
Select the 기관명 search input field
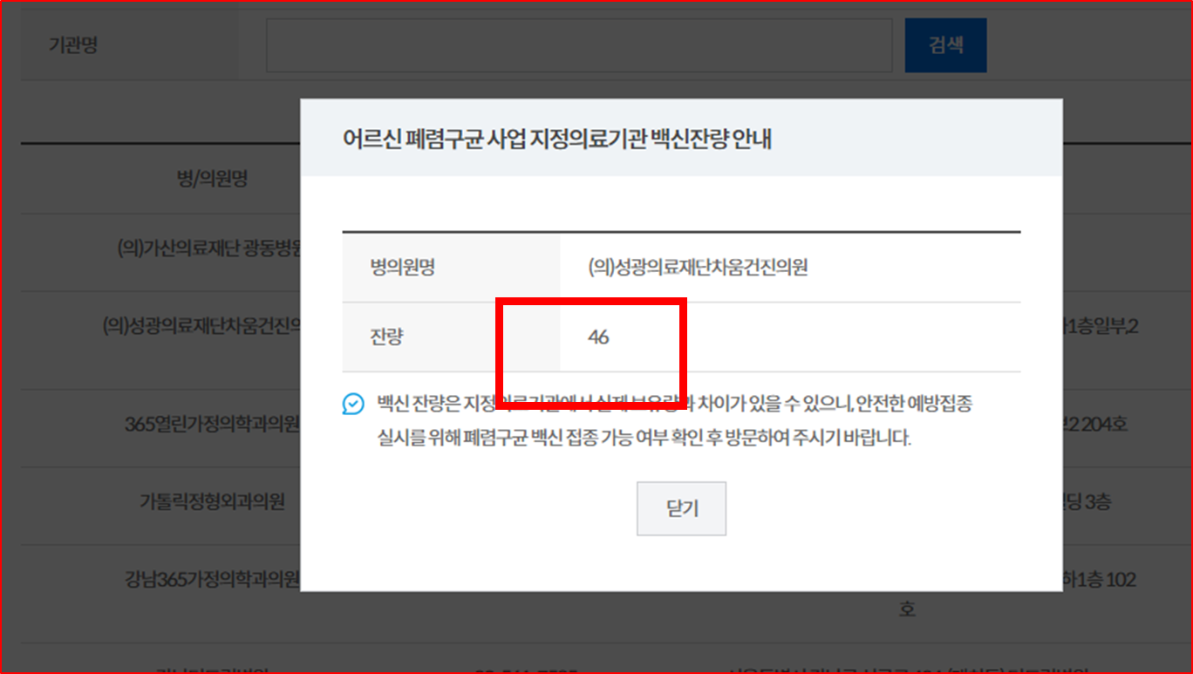coord(578,44)
